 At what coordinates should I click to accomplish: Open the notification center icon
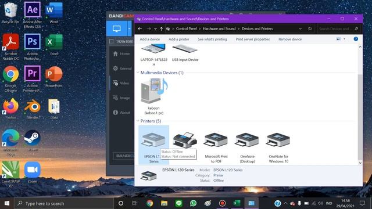362,203
